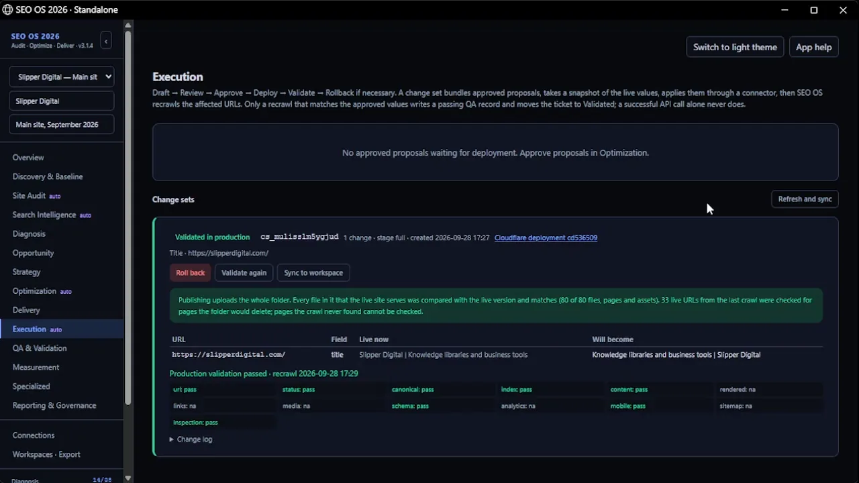Viewport: 859px width, 483px height.
Task: Switch to light theme
Action: click(735, 47)
